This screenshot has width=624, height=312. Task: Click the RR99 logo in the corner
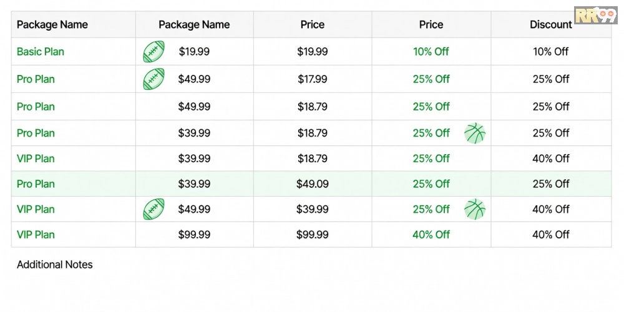[595, 15]
